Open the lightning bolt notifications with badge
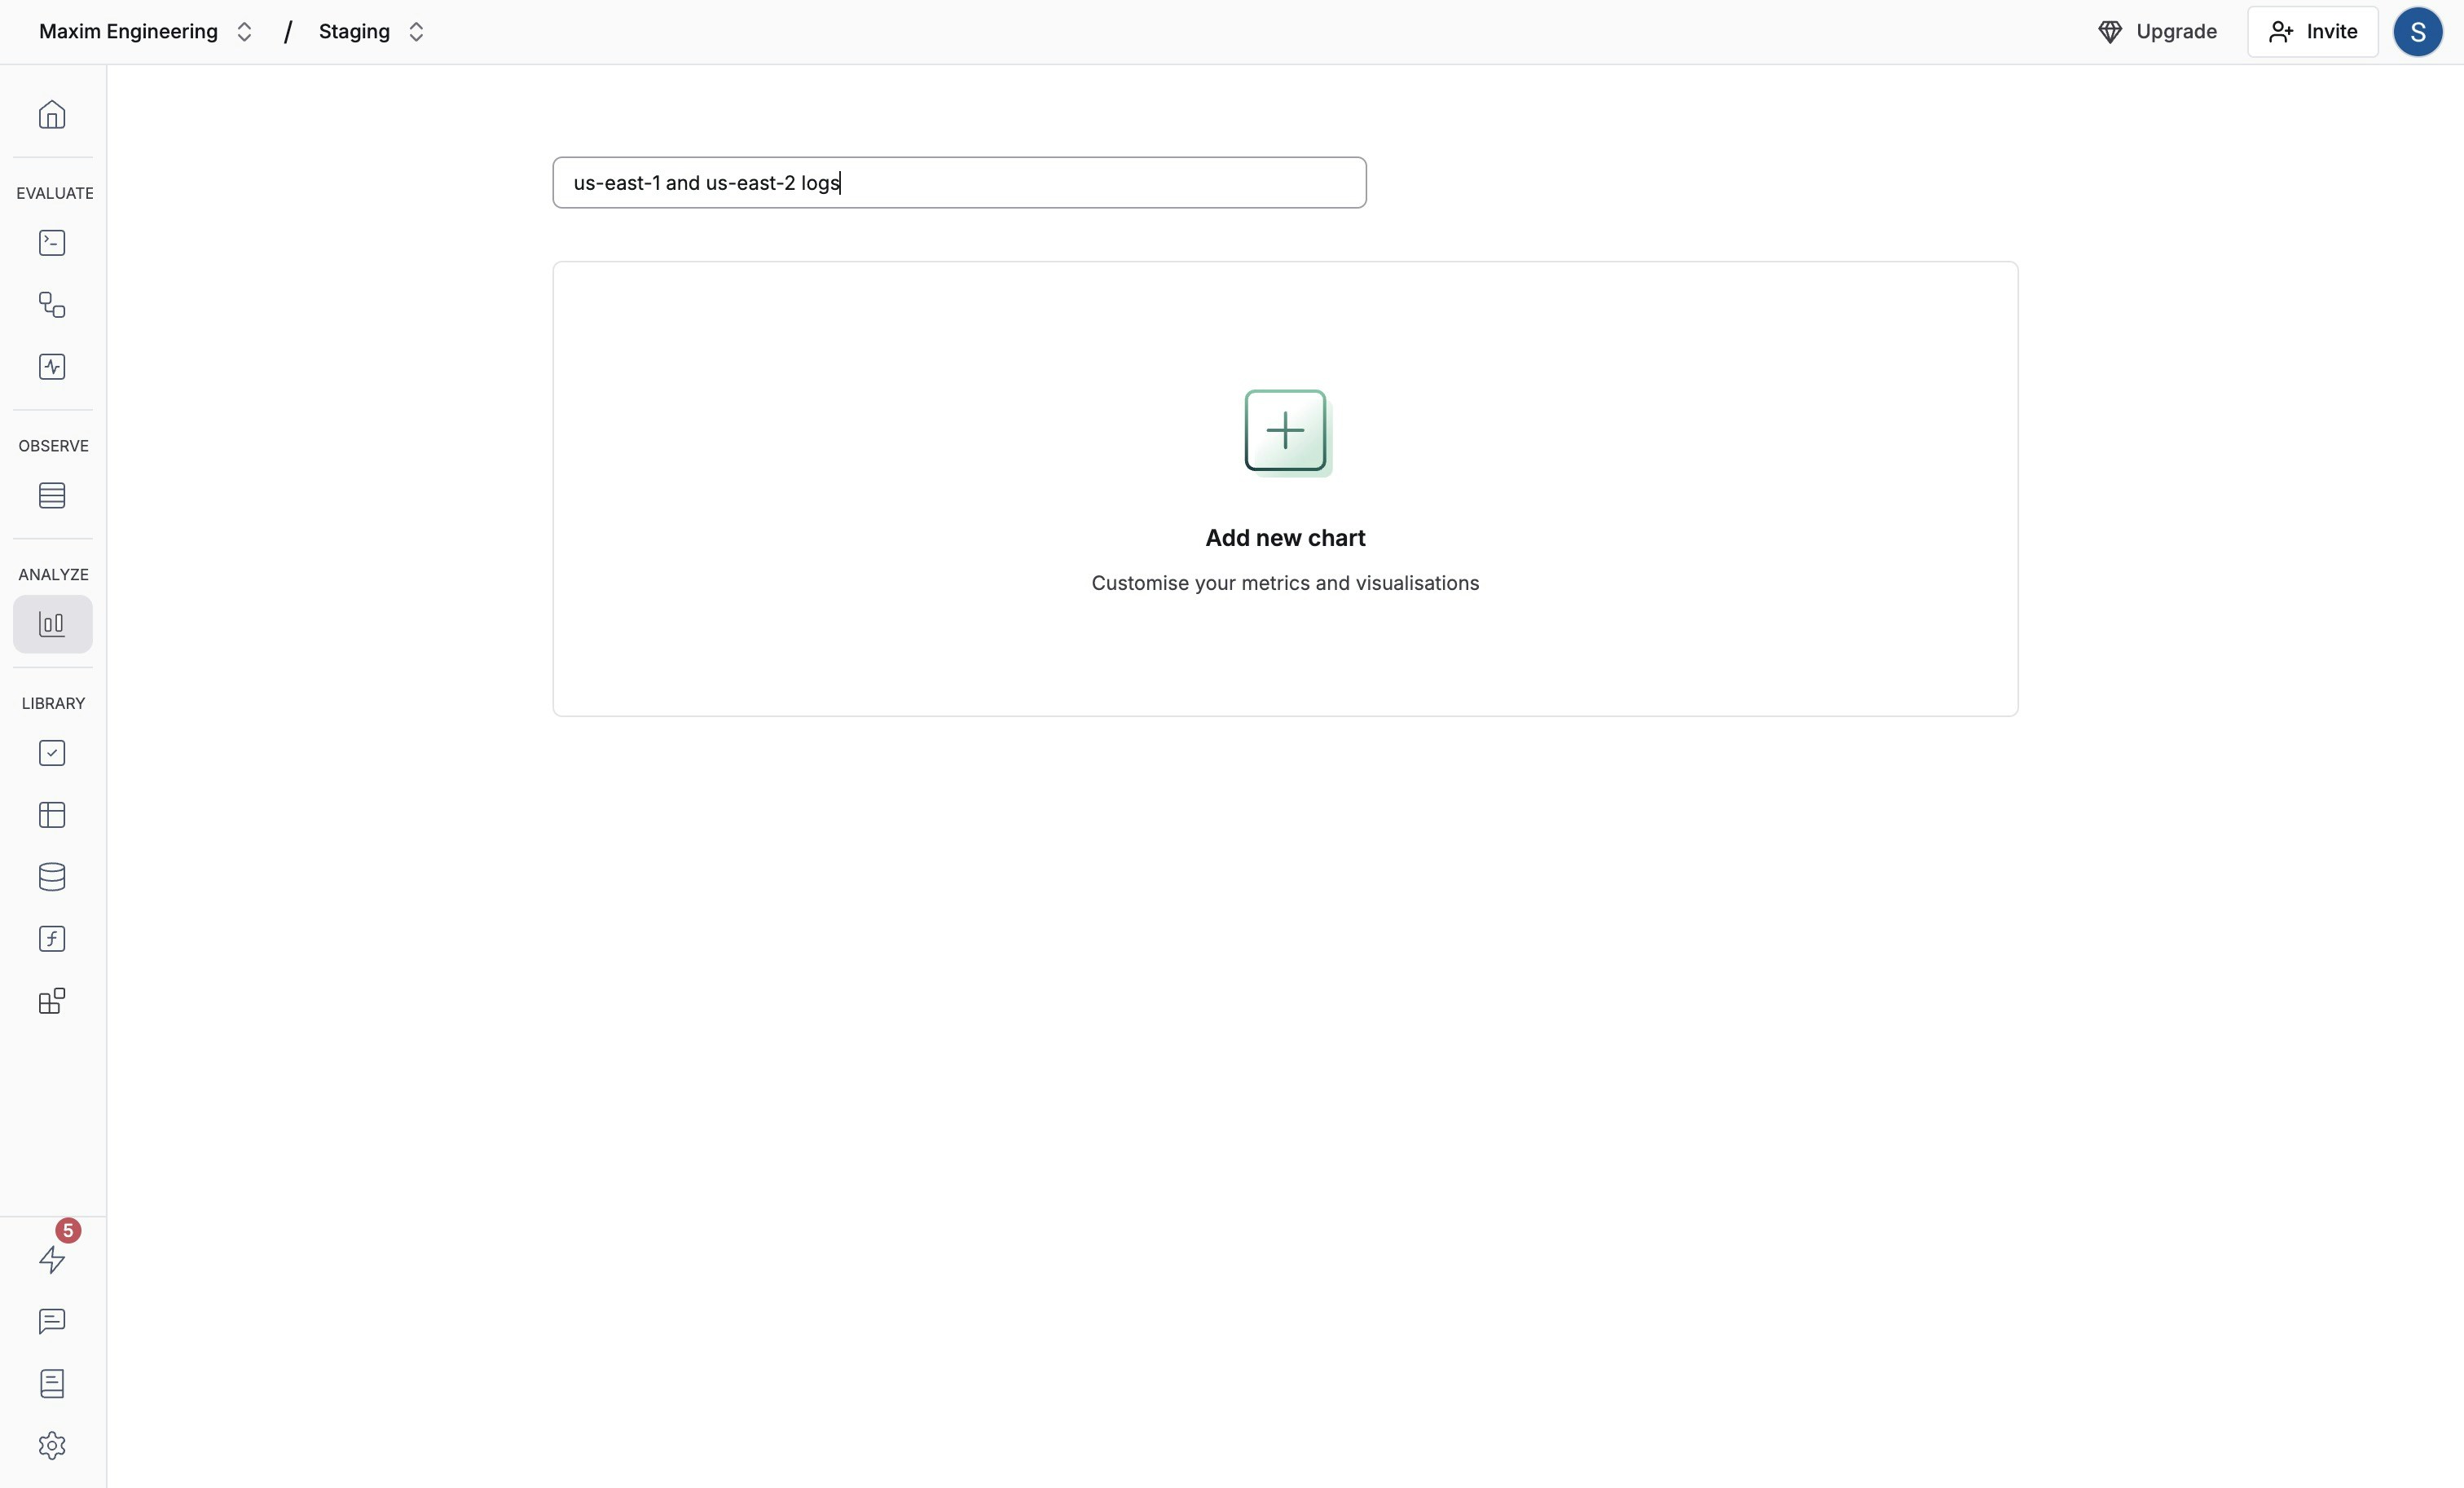The height and width of the screenshot is (1488, 2464). click(x=52, y=1258)
